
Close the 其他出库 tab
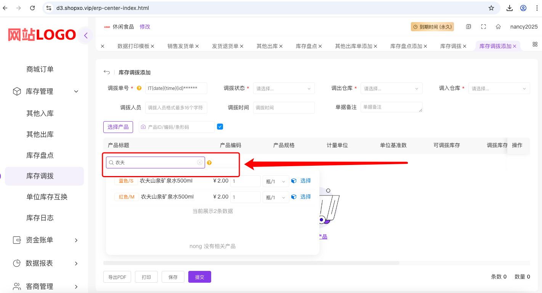point(281,46)
